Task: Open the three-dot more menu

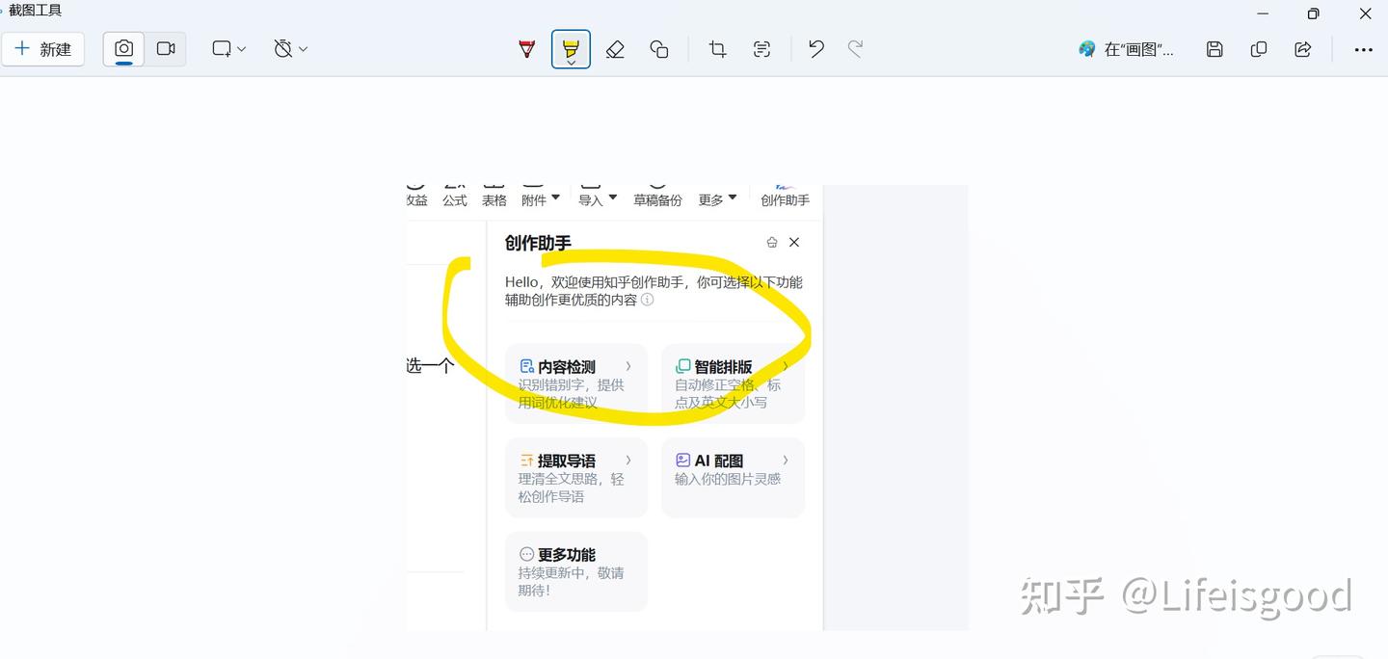Action: coord(1363,49)
